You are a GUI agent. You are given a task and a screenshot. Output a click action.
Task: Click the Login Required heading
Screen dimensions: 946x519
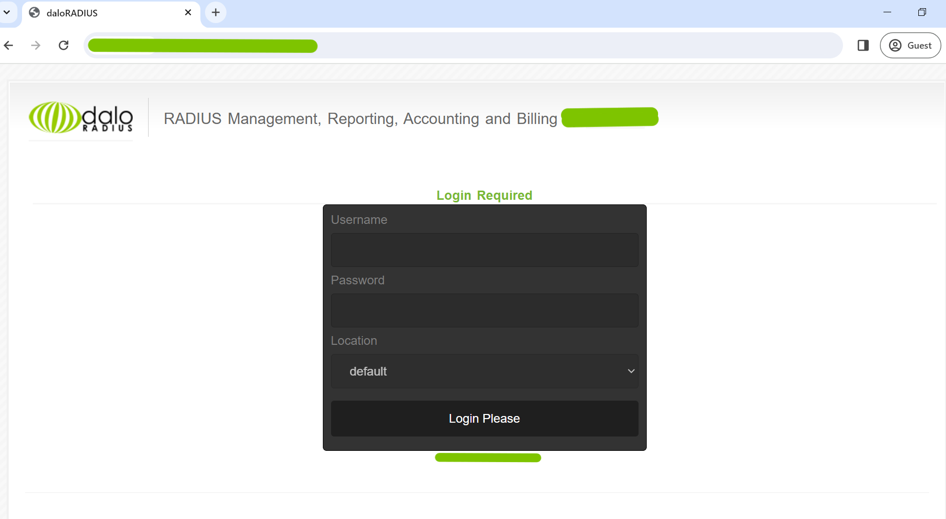484,195
